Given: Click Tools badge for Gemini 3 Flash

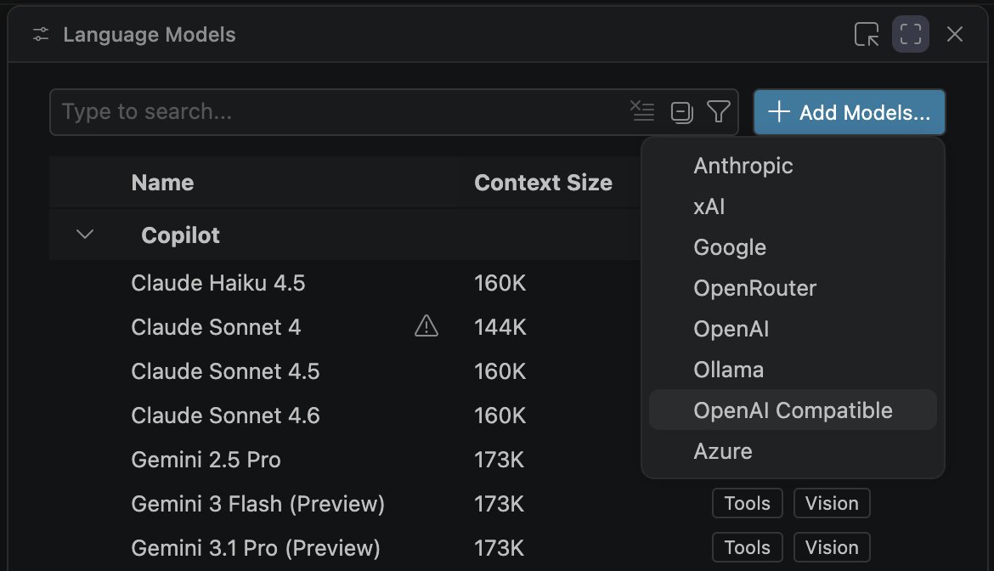Looking at the screenshot, I should click(x=748, y=503).
